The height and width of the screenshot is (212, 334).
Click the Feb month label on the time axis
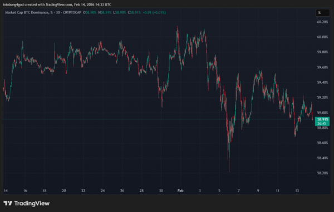click(x=180, y=191)
